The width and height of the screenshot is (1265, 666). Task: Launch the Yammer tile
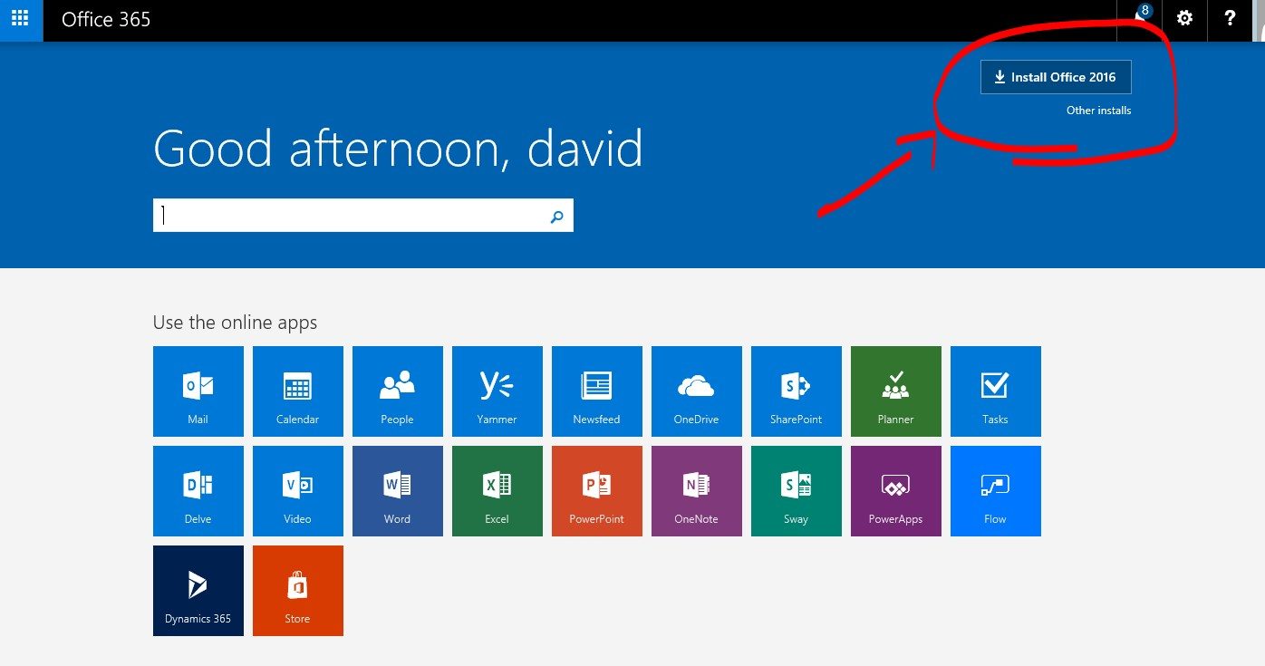point(497,391)
